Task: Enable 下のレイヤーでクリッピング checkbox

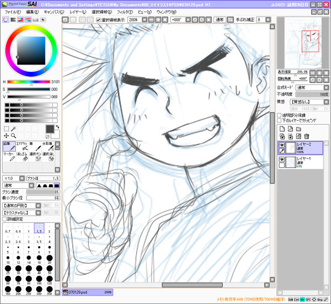Action: pos(279,120)
